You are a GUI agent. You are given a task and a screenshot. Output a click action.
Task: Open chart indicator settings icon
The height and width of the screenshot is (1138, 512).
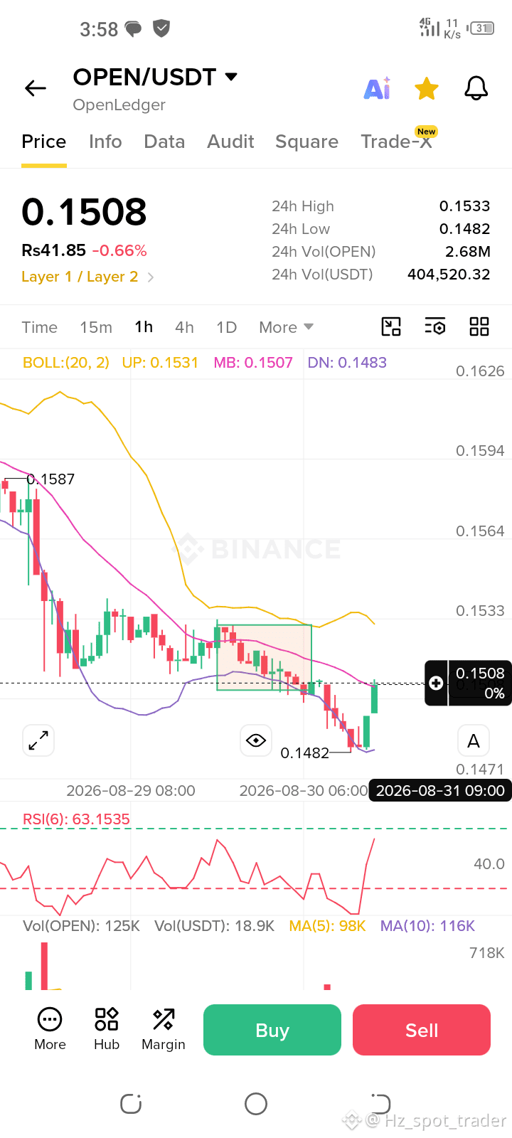tap(435, 326)
